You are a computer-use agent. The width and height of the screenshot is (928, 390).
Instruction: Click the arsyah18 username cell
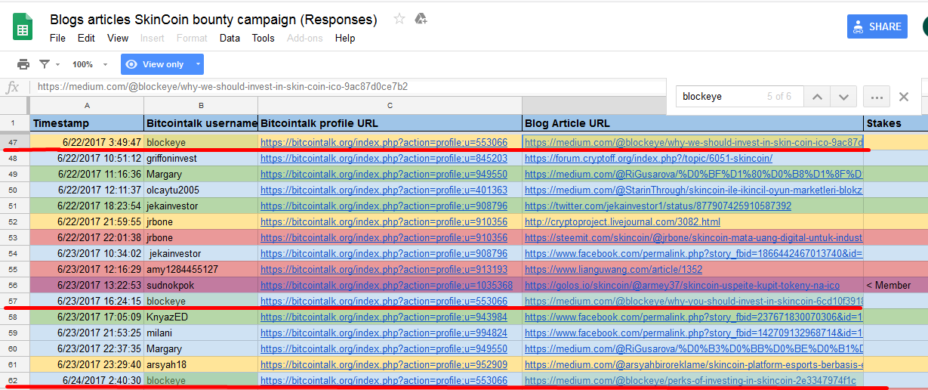201,364
